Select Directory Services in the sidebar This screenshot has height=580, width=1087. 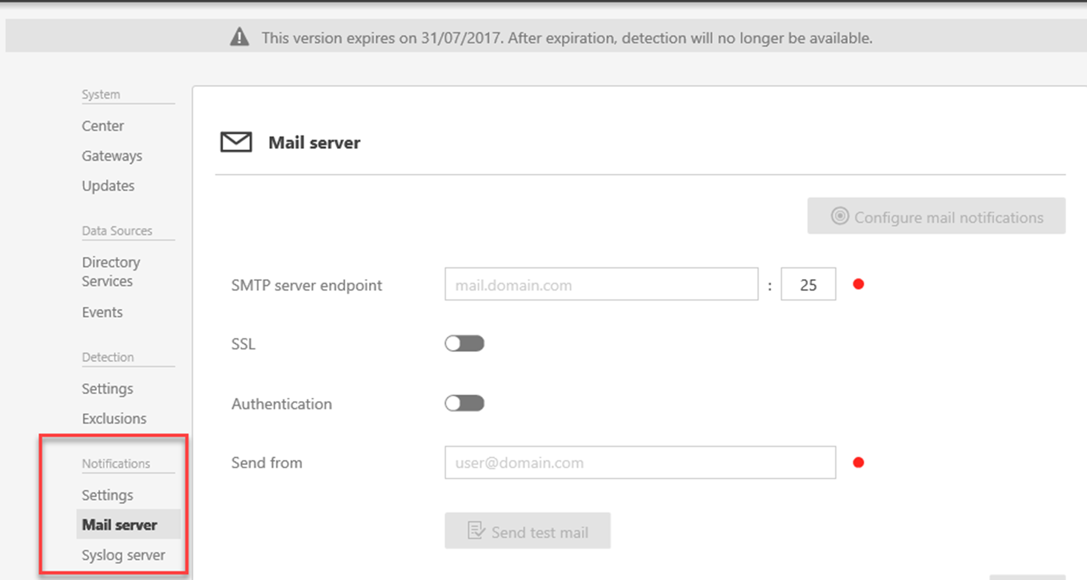[x=111, y=272]
